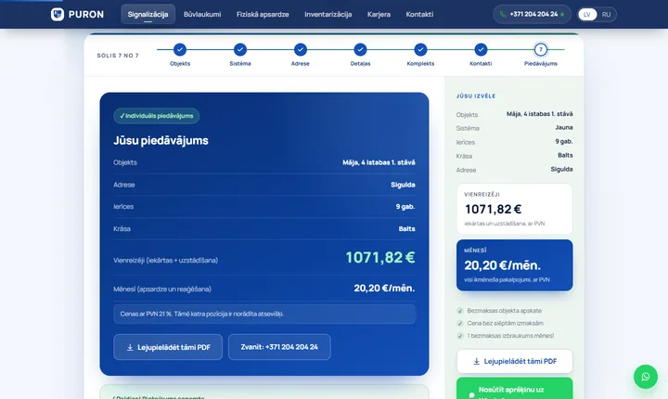Go back to Adrese step checkmark
Image resolution: width=668 pixels, height=399 pixels.
tap(301, 49)
